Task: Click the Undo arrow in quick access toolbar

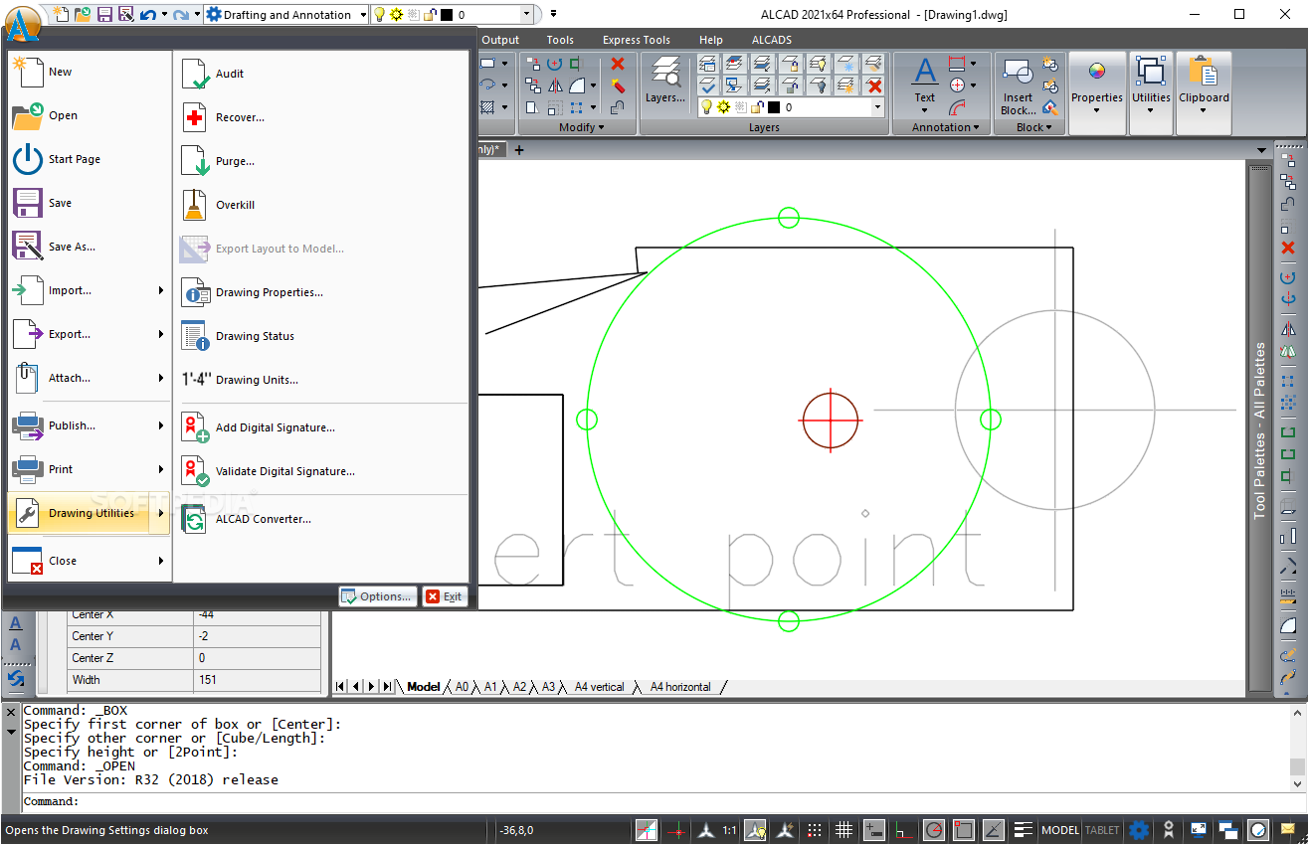Action: [x=147, y=14]
